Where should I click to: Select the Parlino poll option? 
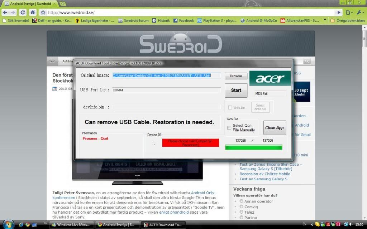[x=241, y=217]
